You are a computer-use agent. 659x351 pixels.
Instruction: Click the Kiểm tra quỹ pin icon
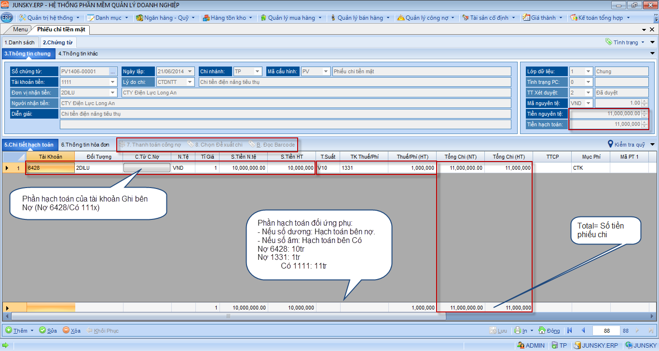tap(611, 144)
